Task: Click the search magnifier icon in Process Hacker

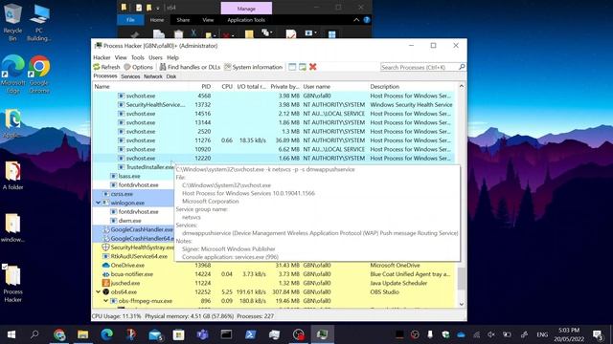Action: (462, 67)
